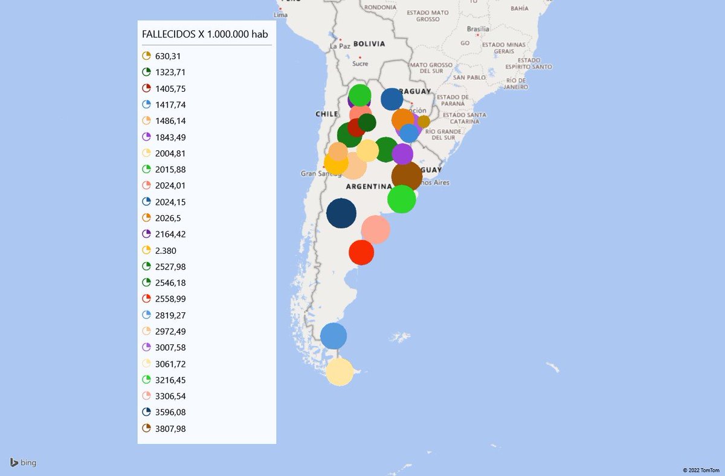
Task: Click the Brasilia city label
Action: click(478, 28)
